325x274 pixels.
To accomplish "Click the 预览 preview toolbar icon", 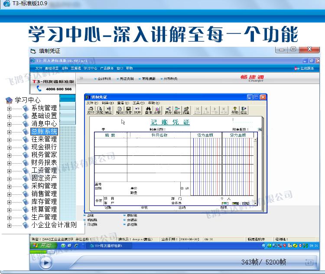I will tap(99, 110).
